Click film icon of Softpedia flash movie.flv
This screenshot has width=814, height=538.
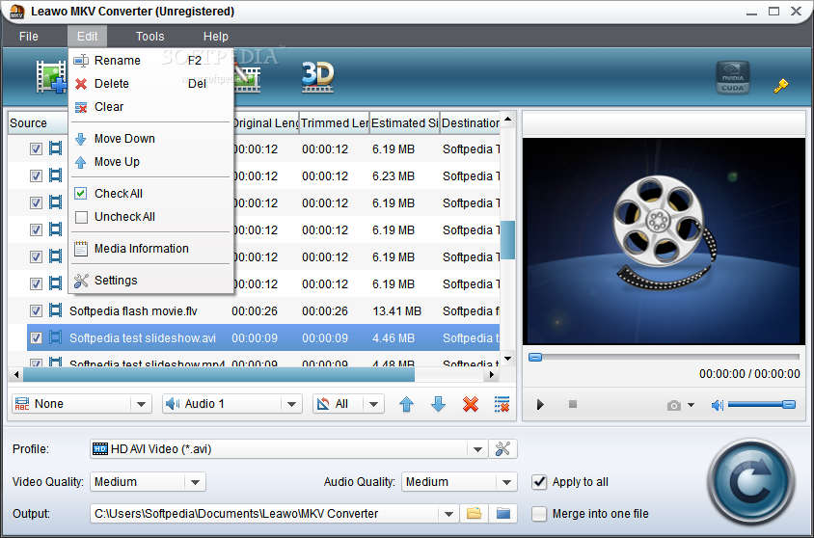[x=55, y=310]
